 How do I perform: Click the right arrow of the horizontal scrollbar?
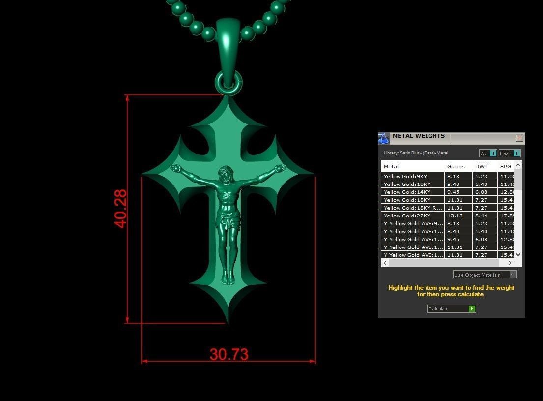pyautogui.click(x=510, y=263)
